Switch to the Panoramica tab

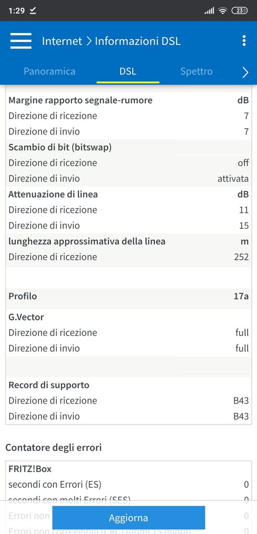click(50, 71)
